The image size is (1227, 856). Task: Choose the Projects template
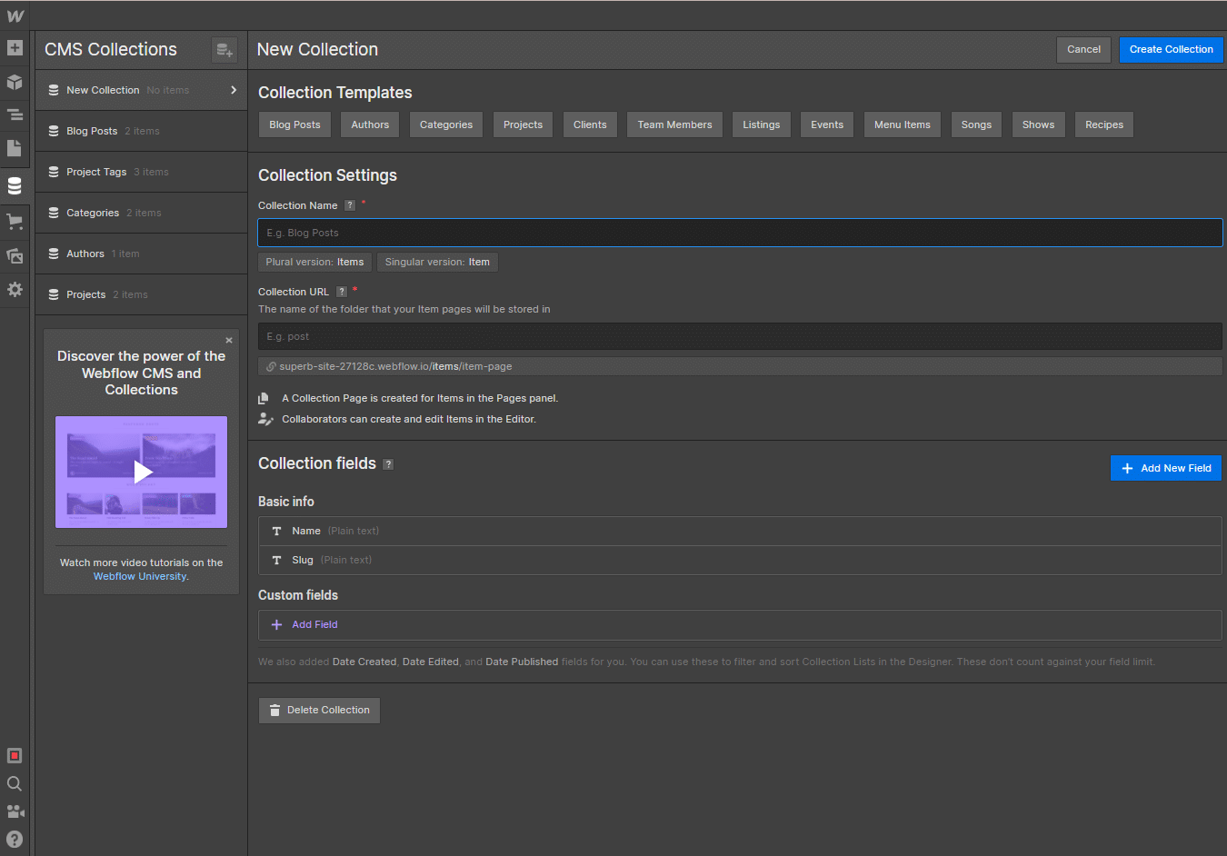pyautogui.click(x=523, y=124)
